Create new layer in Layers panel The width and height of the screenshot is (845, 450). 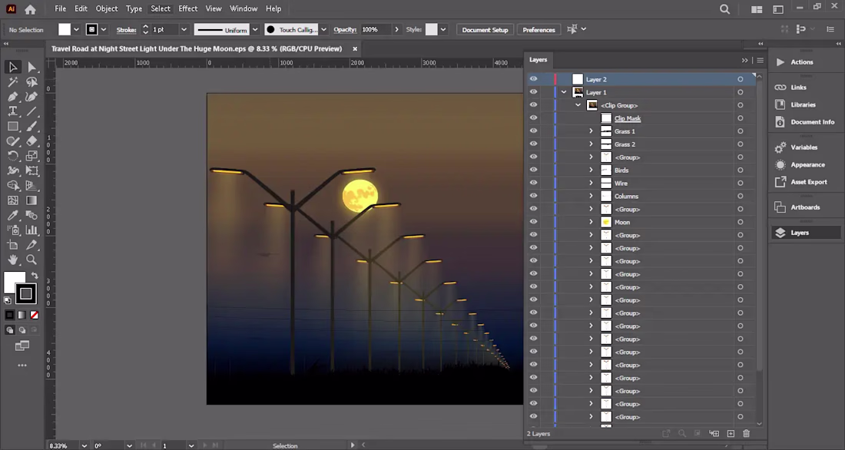point(731,433)
